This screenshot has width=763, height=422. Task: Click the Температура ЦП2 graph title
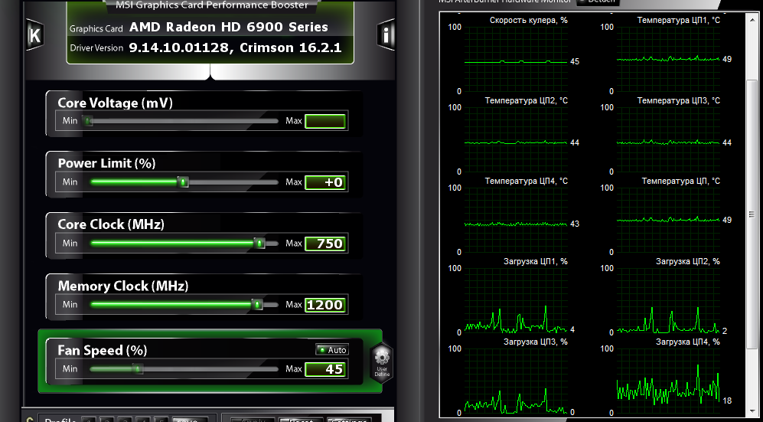(x=526, y=101)
